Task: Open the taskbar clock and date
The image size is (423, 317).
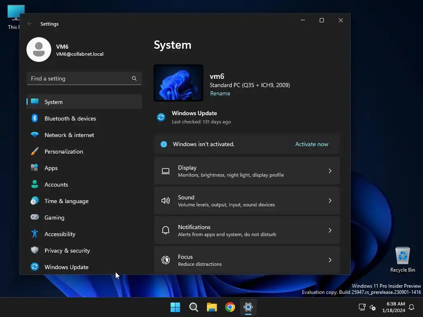Action: pyautogui.click(x=394, y=307)
